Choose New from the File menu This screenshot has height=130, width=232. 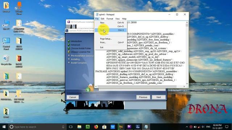point(111,23)
